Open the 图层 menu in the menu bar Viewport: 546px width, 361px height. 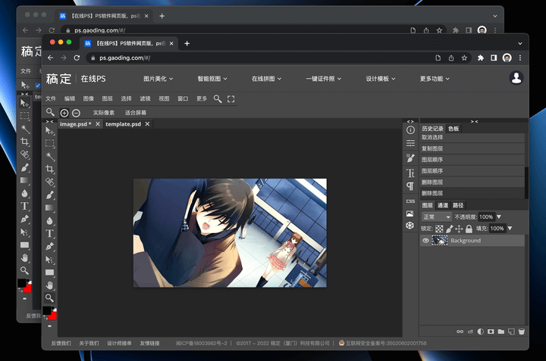107,98
